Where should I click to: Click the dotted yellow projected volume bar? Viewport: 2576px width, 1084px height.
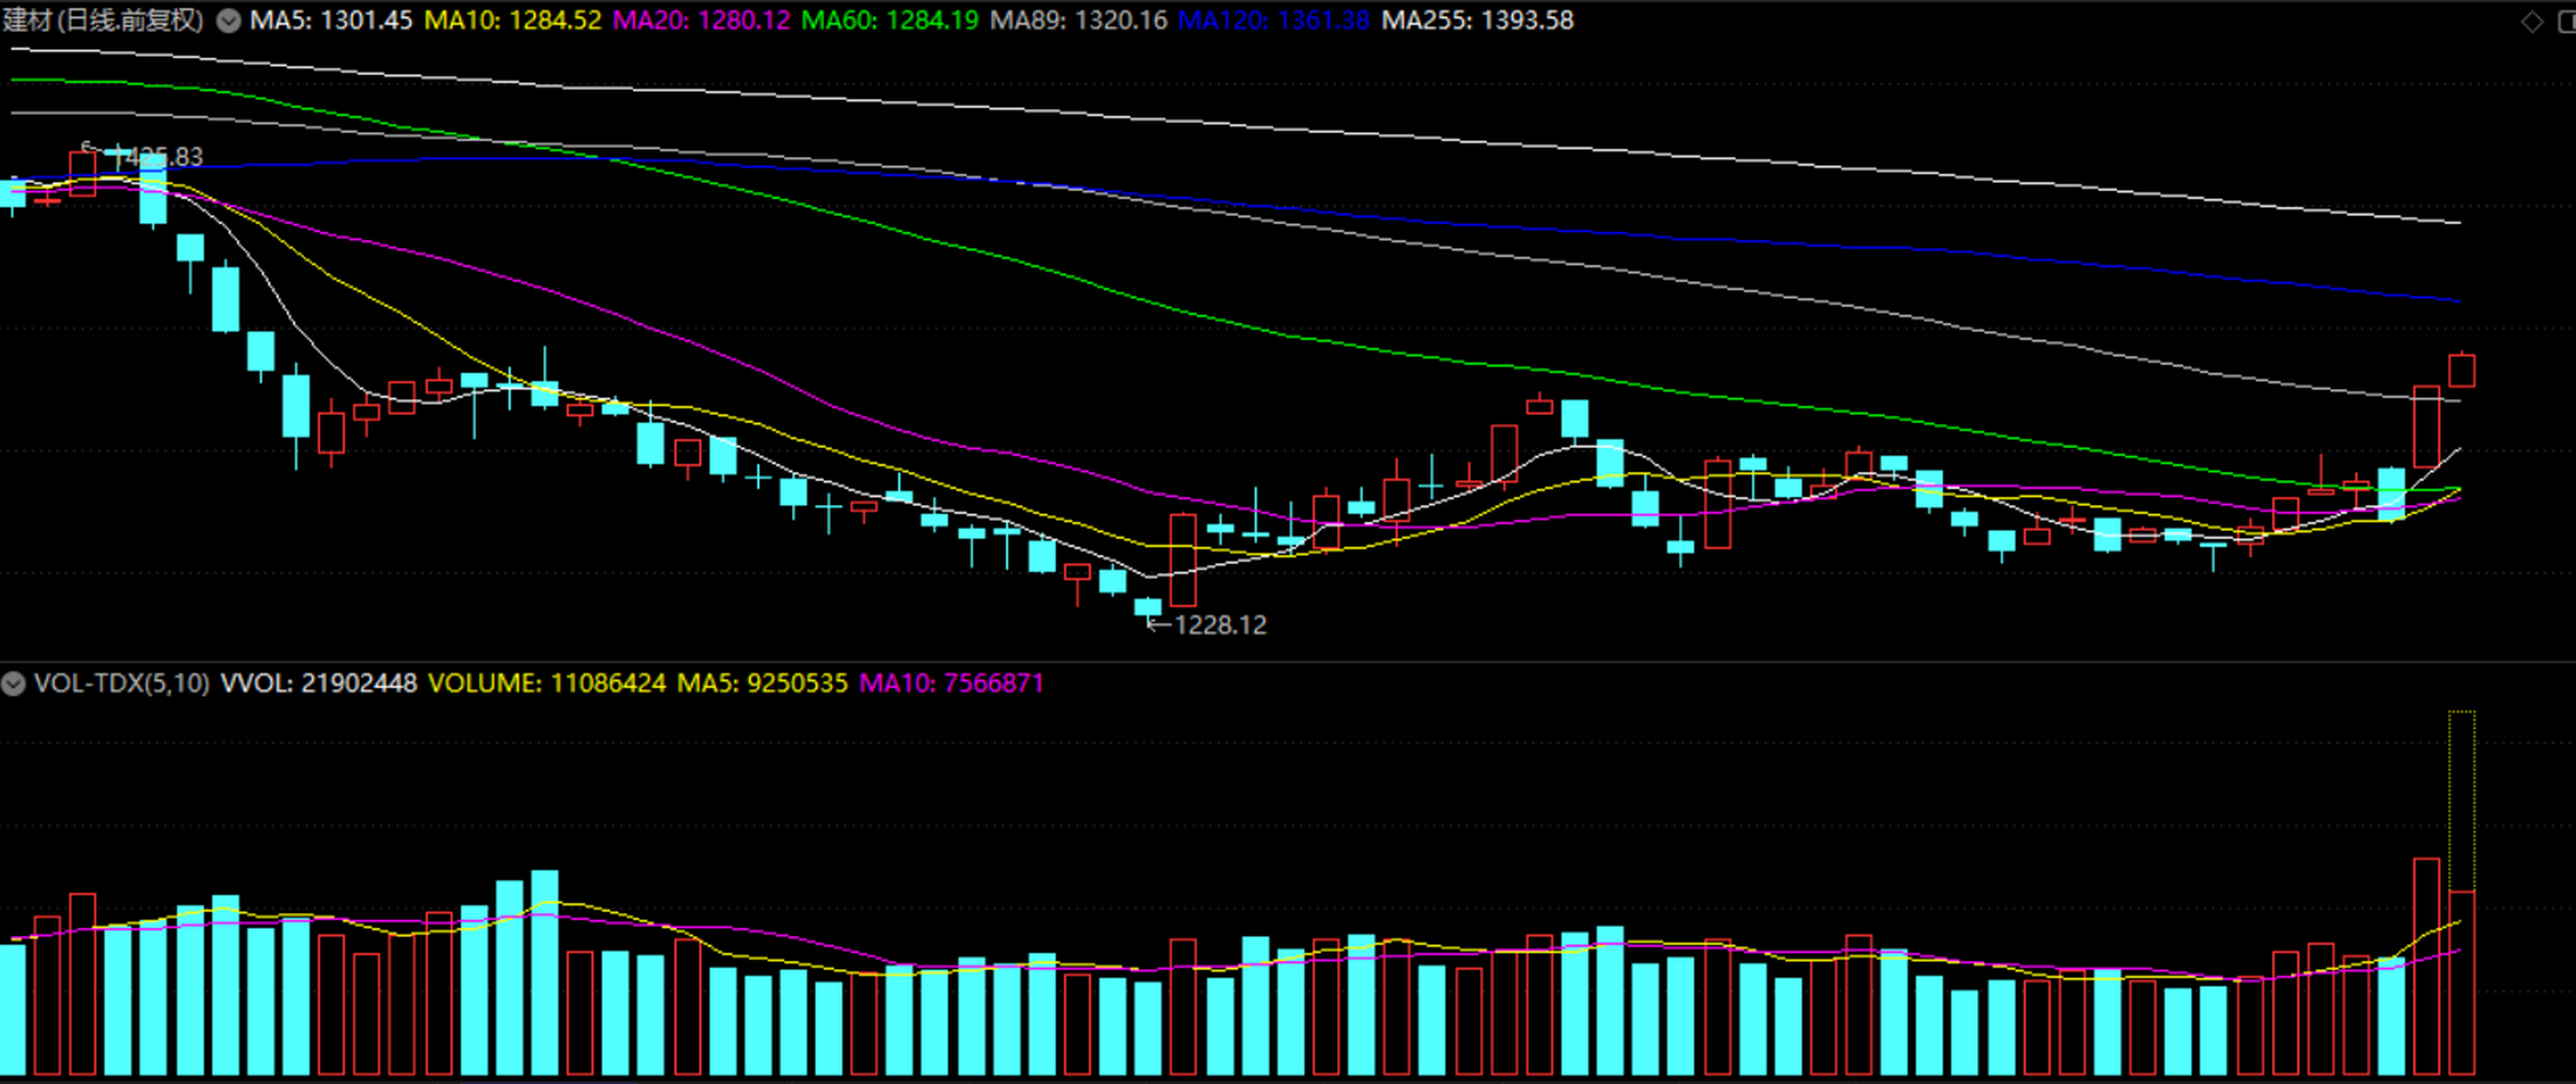pos(2461,800)
